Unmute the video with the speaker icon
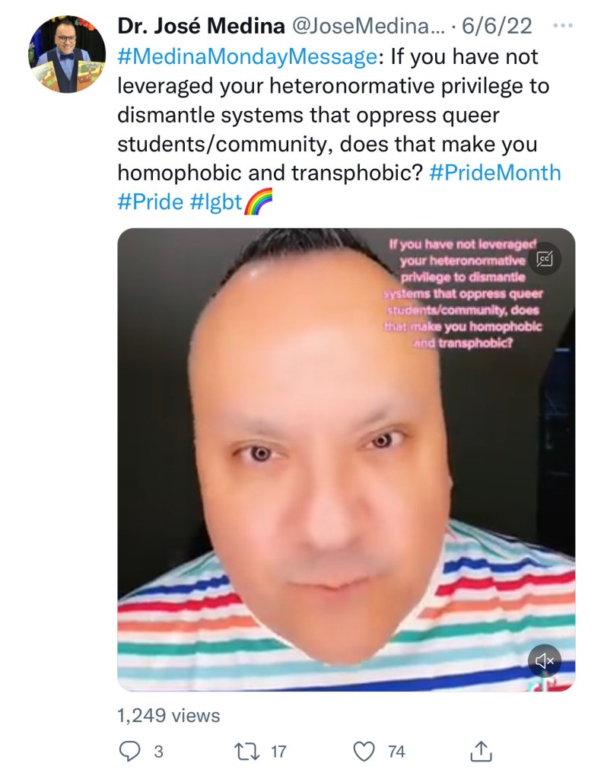This screenshot has width=604, height=779. click(545, 660)
